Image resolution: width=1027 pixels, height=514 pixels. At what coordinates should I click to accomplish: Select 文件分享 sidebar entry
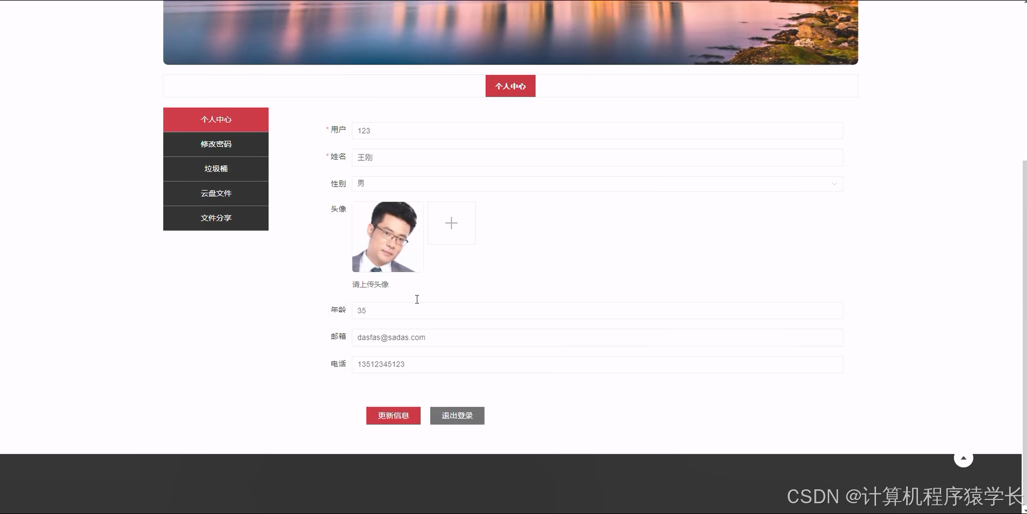click(215, 218)
